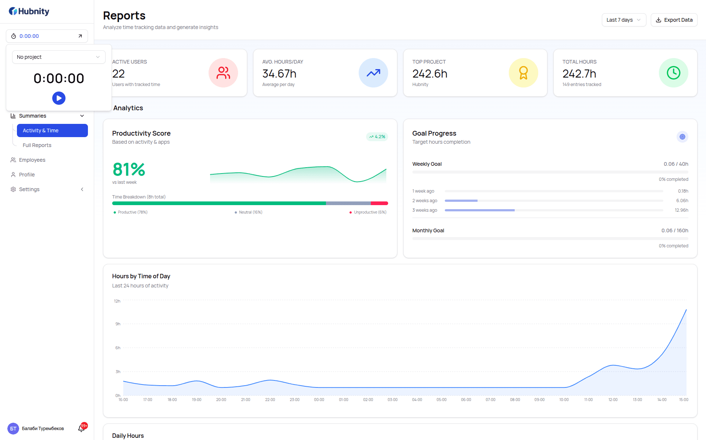
Task: Go to the Employees page
Action: [x=32, y=160]
